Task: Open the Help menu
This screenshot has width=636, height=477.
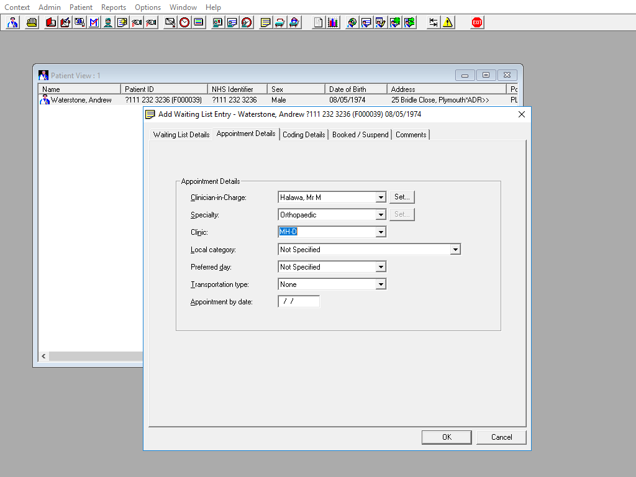Action: click(x=213, y=7)
